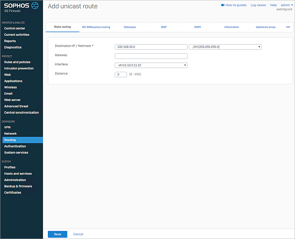Navigate to VPN in the sidebar
The width and height of the screenshot is (295, 239).
[x=7, y=127]
